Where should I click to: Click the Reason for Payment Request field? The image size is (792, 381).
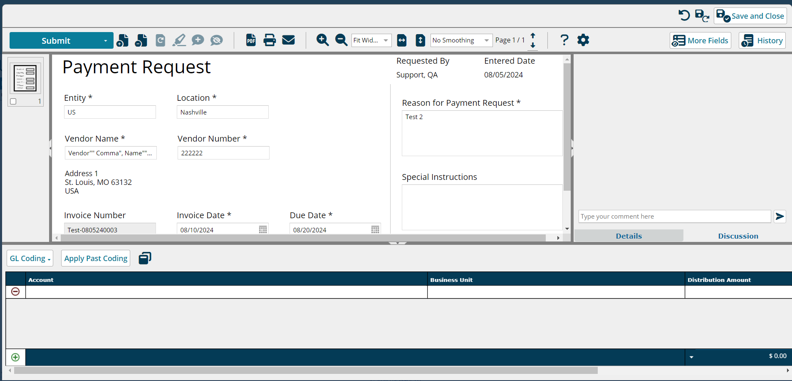point(482,133)
